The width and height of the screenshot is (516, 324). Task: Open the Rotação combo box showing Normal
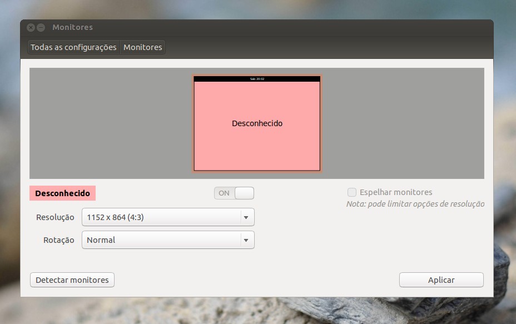click(x=161, y=240)
